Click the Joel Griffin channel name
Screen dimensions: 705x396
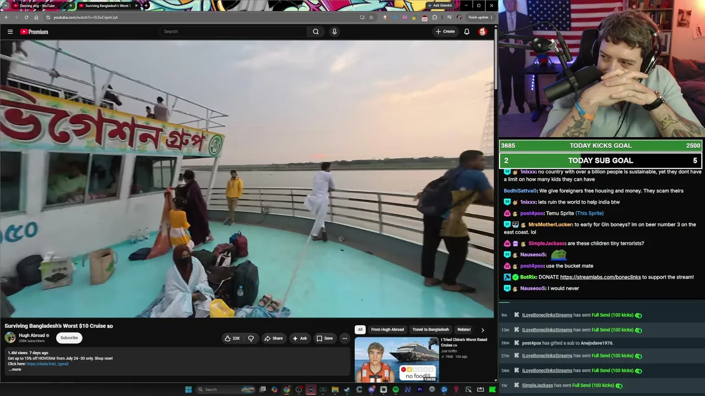(449, 351)
